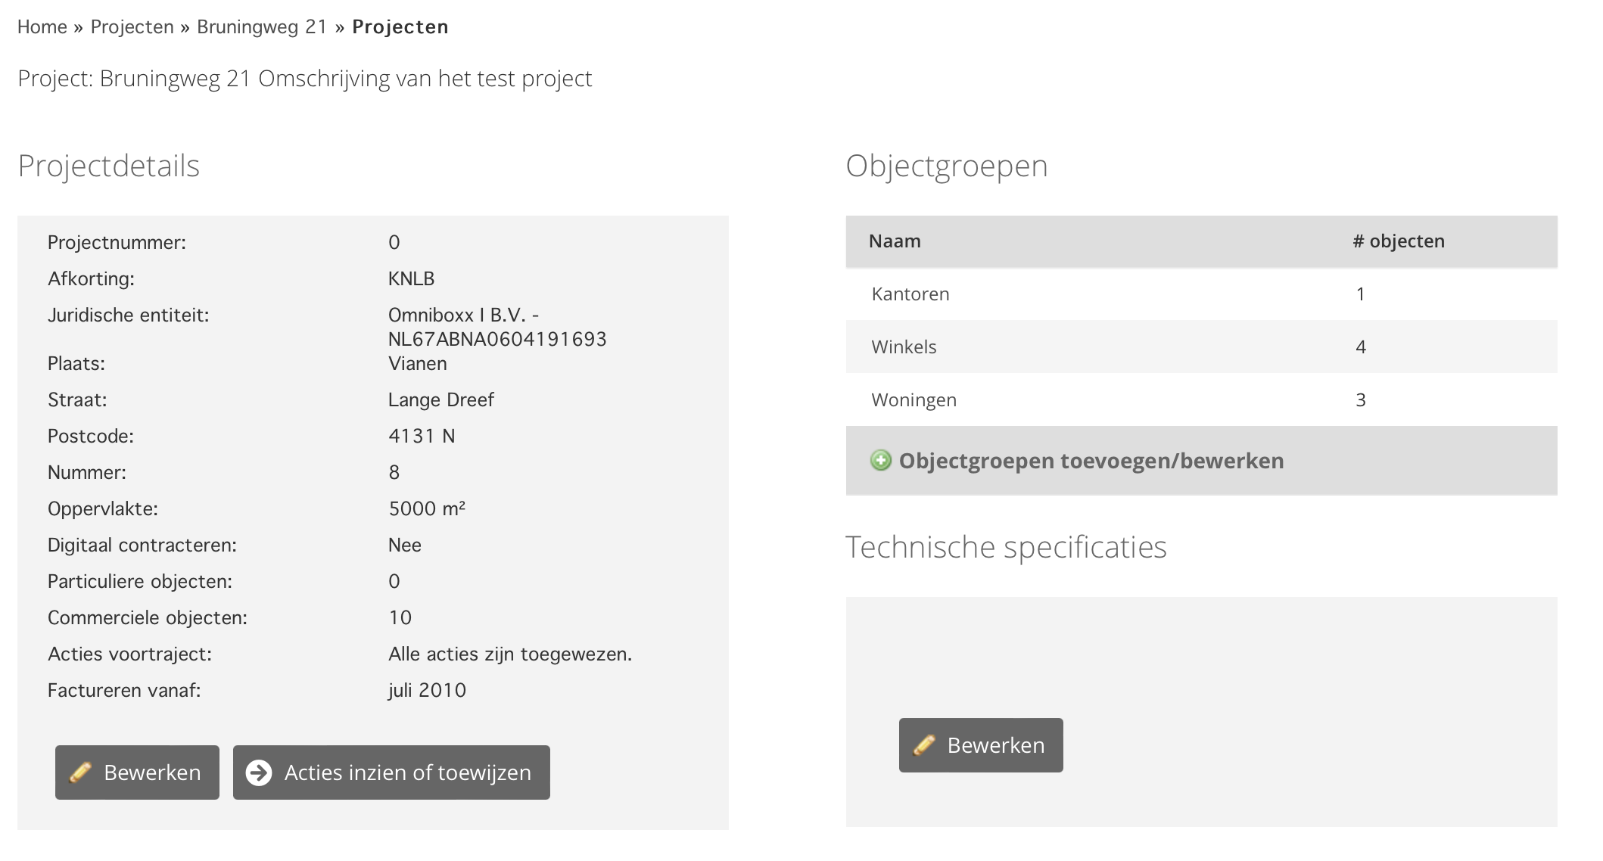Go to Projecten in breadcrumb

(132, 27)
